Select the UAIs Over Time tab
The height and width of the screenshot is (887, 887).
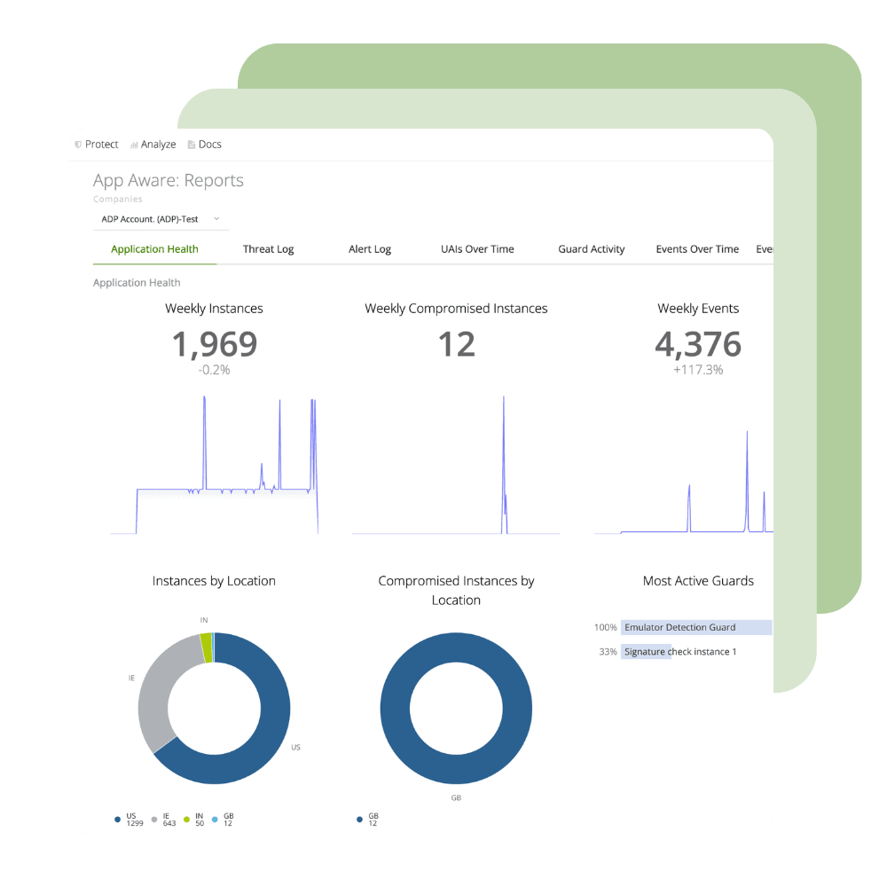click(x=477, y=249)
